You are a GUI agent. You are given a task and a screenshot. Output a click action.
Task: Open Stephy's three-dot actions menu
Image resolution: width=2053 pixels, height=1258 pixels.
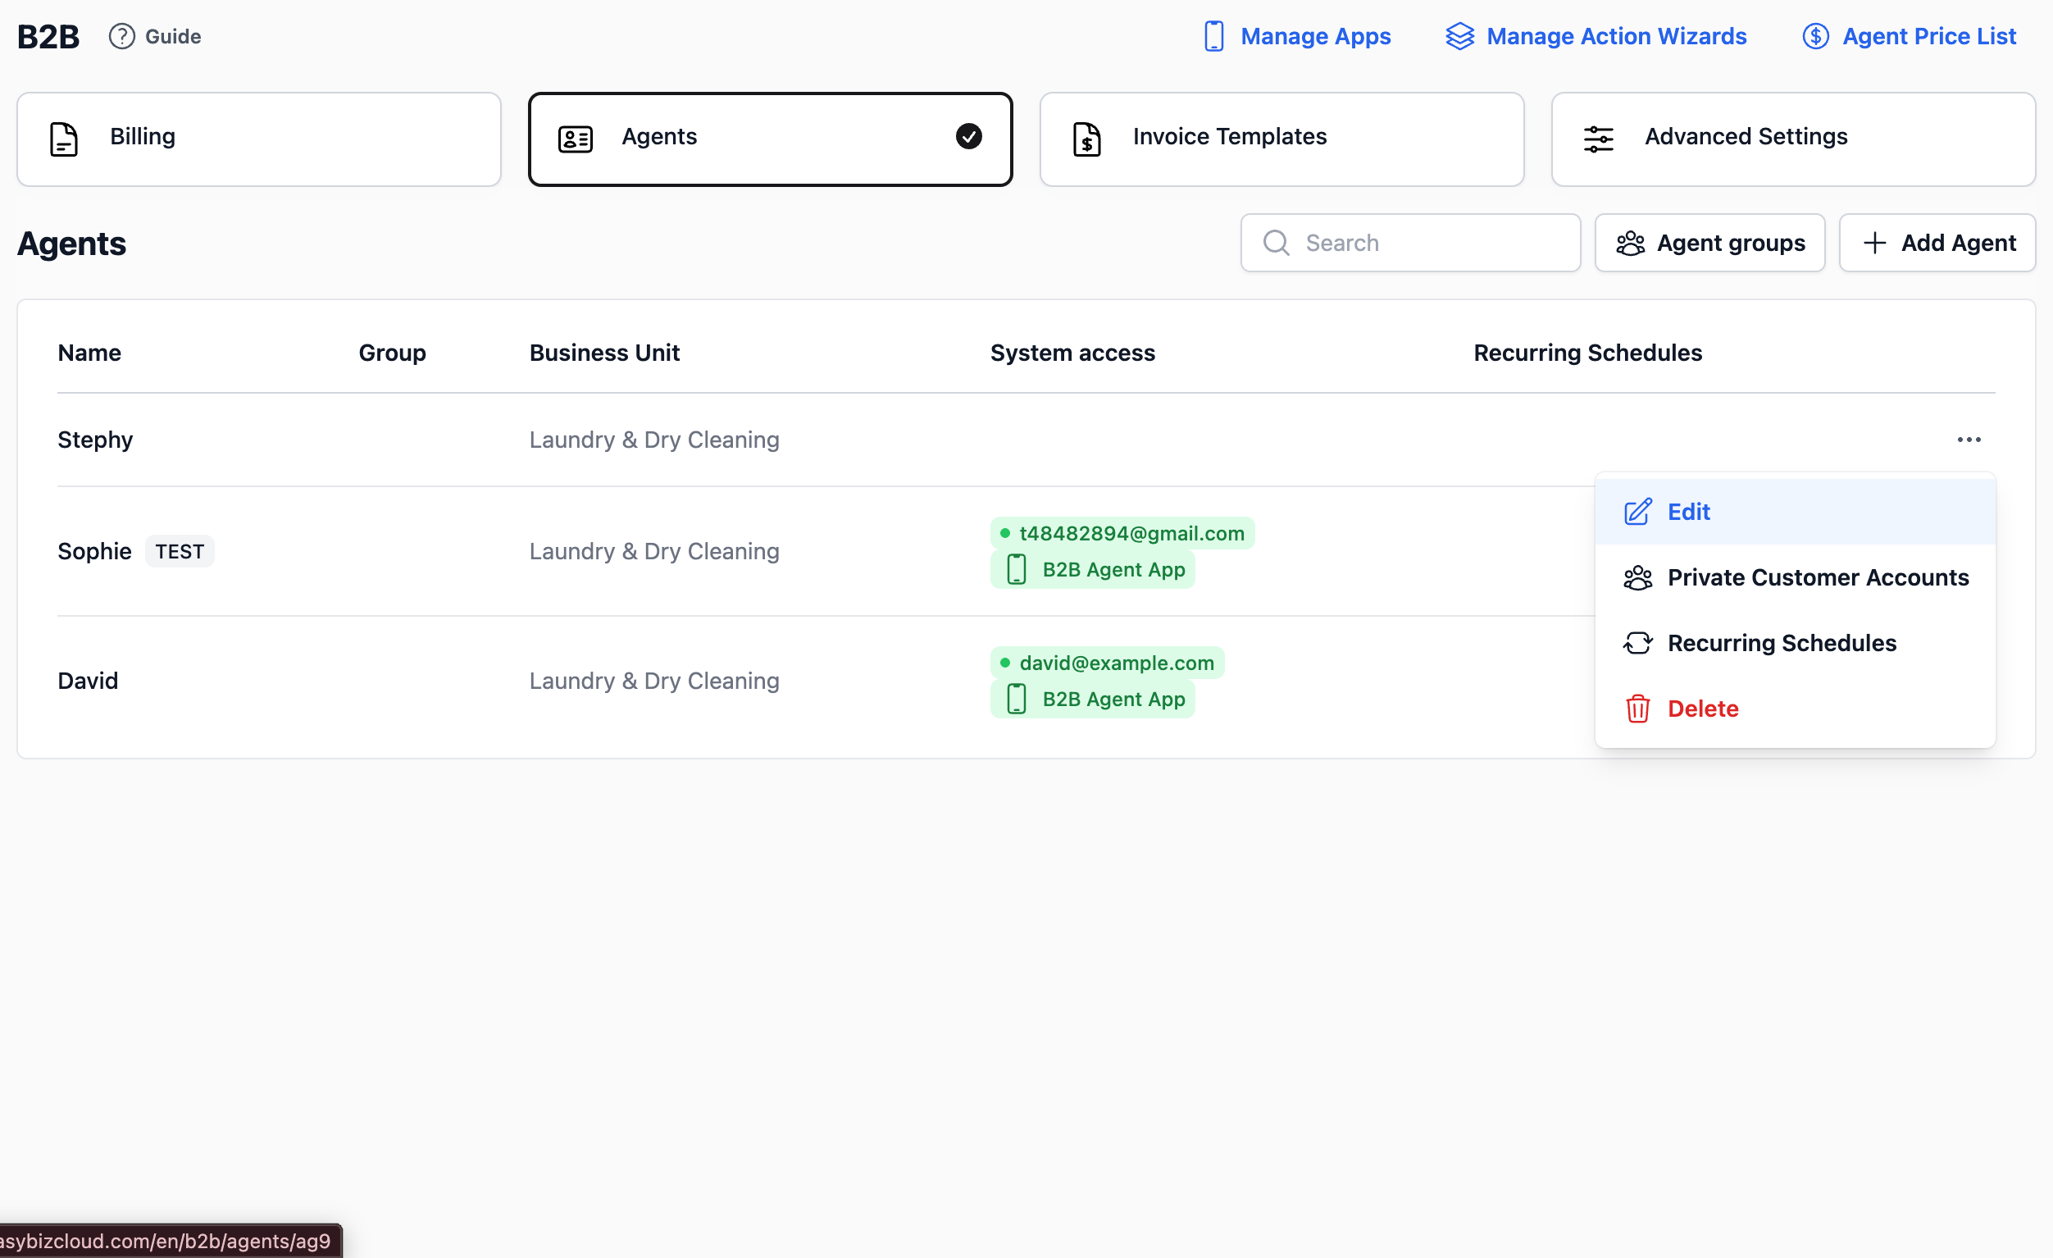click(x=1968, y=440)
